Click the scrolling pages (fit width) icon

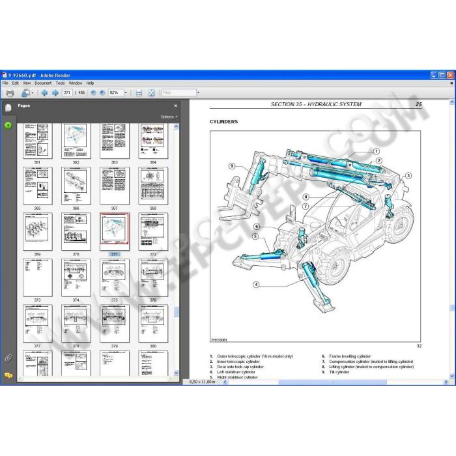coord(139,93)
